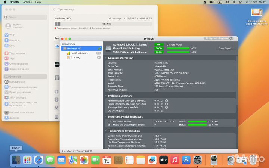Open Contacts app in the Dock
Viewport: 269px width, 168px height.
(x=118, y=160)
